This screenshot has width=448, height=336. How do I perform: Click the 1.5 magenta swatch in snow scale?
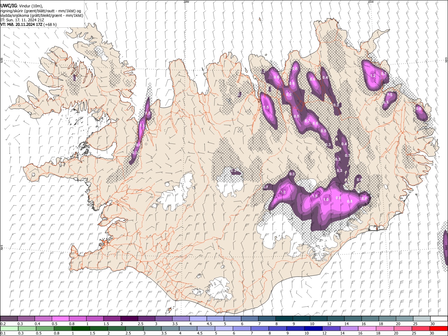point(112,318)
